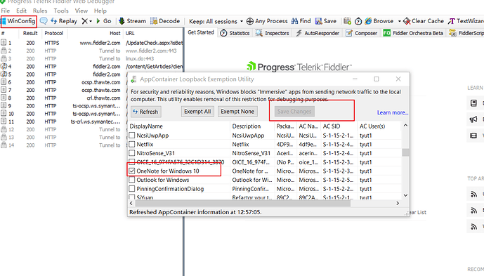Clear Cache from the toolbar
Screen dimensions: 484x276
coord(424,21)
